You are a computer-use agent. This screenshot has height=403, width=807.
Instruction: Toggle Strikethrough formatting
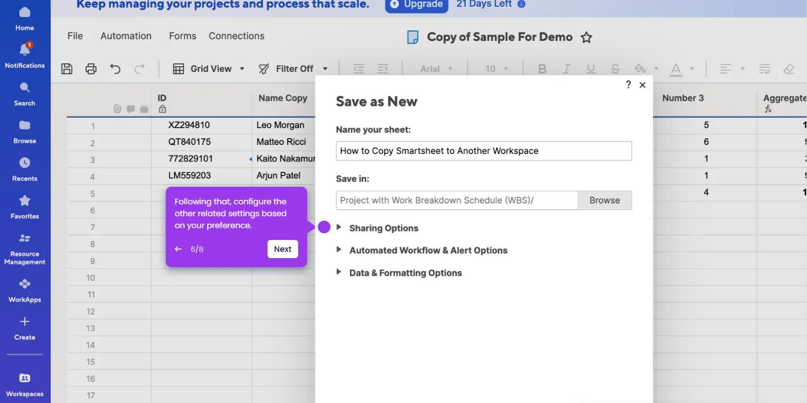[615, 68]
